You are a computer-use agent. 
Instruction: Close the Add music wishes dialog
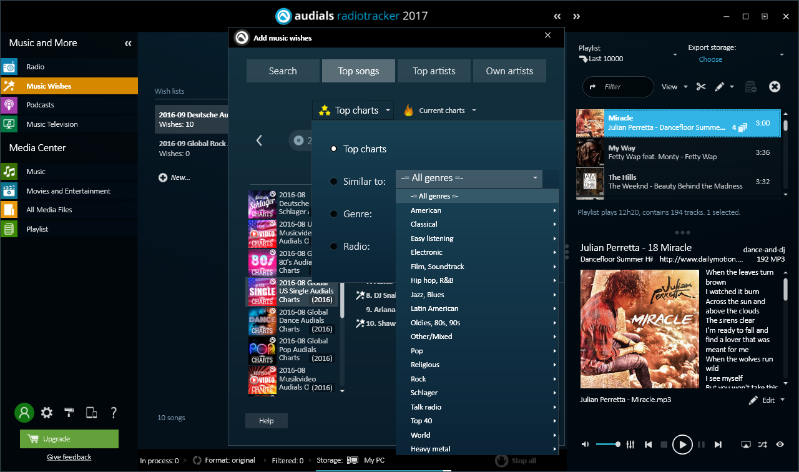(548, 36)
